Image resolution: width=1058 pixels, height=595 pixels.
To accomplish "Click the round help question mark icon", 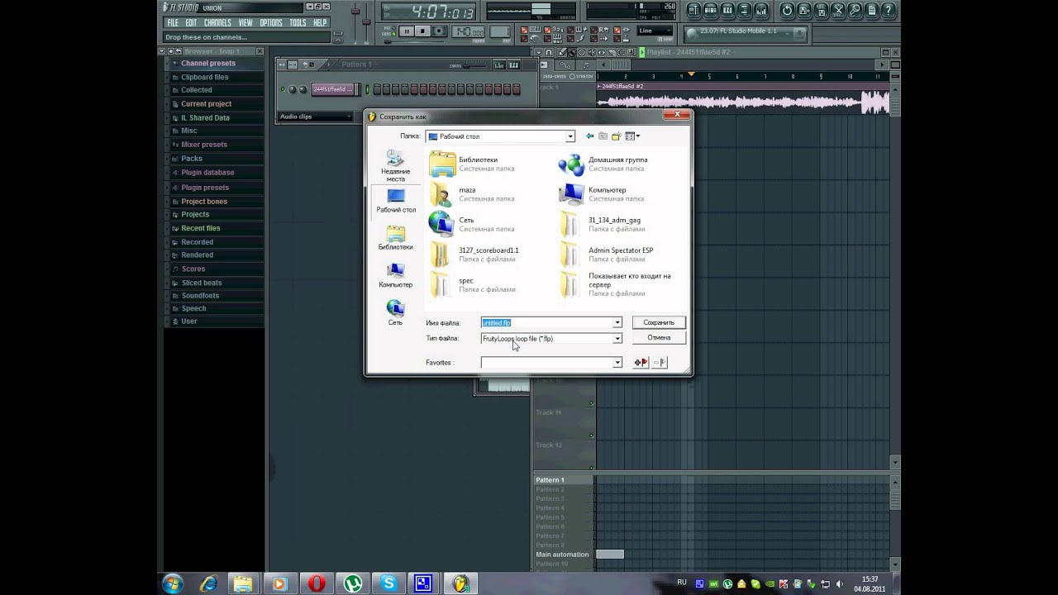I will tap(889, 11).
